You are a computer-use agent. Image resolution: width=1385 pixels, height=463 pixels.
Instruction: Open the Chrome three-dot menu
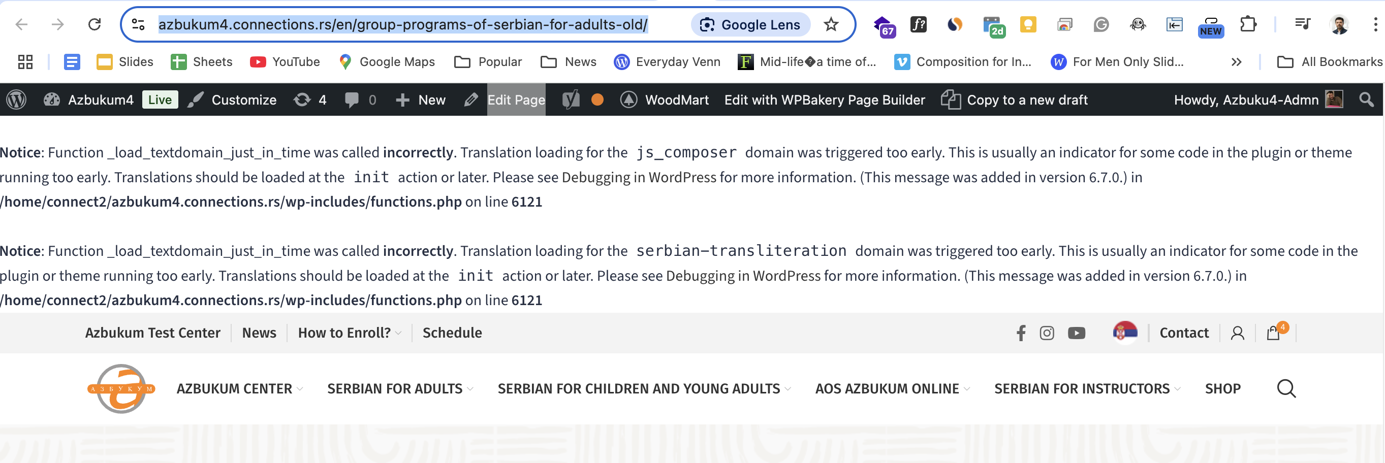click(x=1375, y=24)
